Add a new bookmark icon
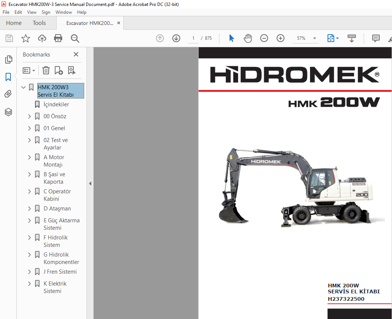Screen dimensions: 392x319 59,71
